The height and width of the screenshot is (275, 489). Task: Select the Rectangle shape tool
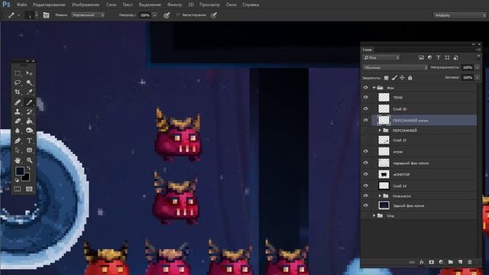(x=29, y=150)
